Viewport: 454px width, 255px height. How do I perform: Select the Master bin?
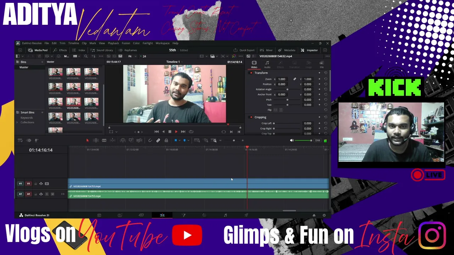(x=24, y=67)
